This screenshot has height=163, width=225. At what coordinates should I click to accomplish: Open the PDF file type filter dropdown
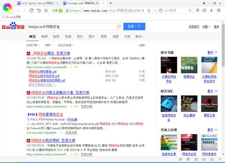[49, 45]
